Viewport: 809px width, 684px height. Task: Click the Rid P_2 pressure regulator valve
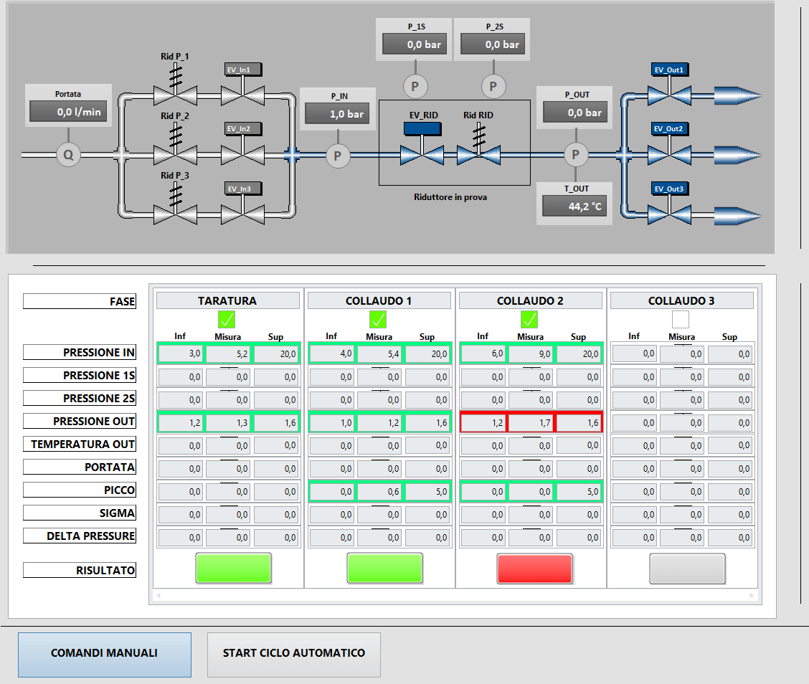coord(176,156)
